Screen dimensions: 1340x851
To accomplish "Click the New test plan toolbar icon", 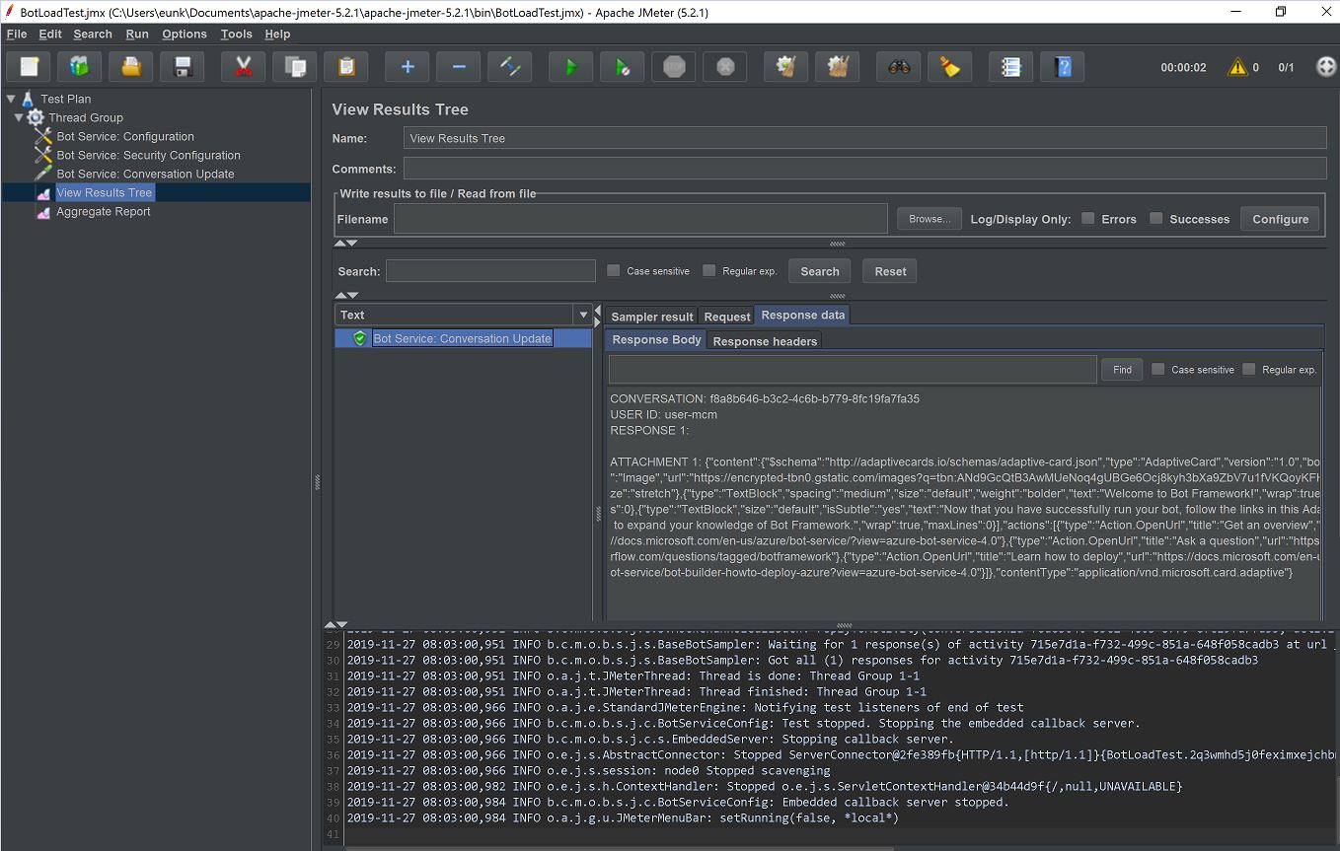I will [30, 67].
